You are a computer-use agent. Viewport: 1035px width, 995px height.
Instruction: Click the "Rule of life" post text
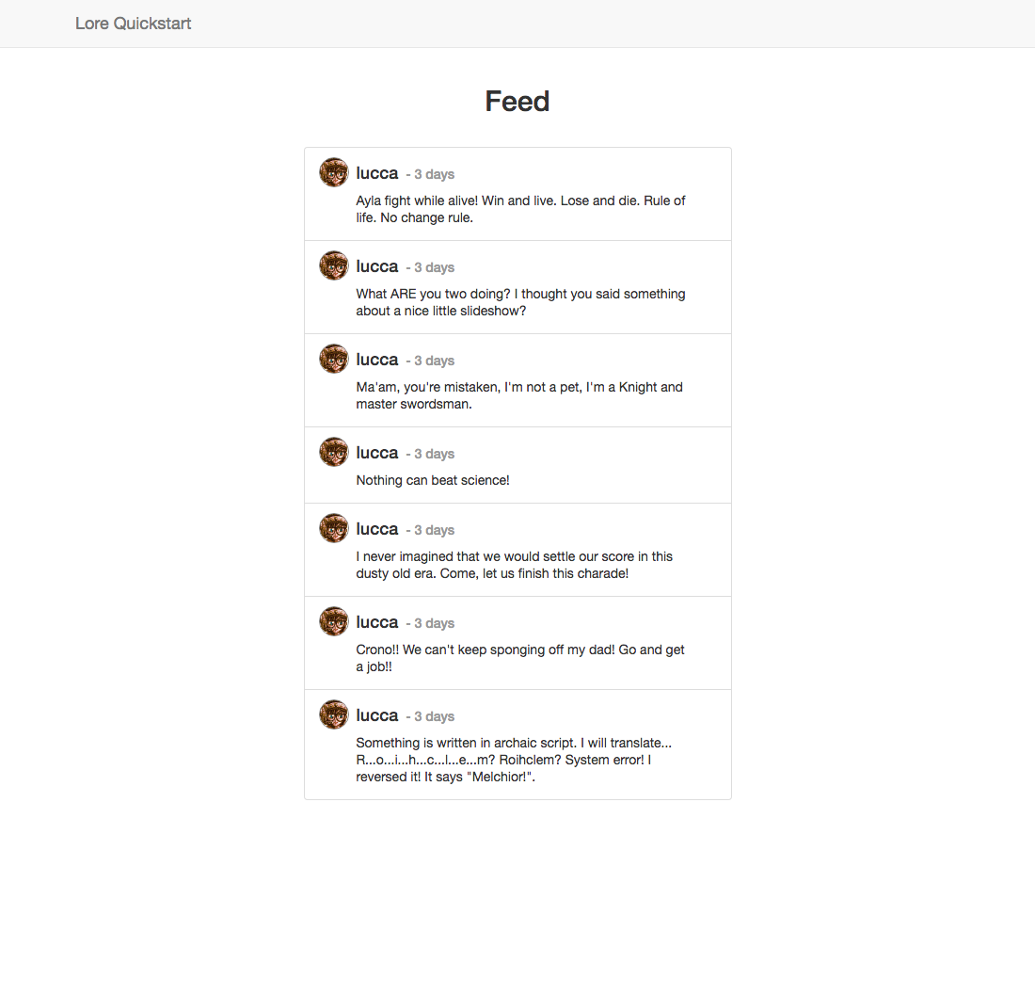(x=521, y=209)
